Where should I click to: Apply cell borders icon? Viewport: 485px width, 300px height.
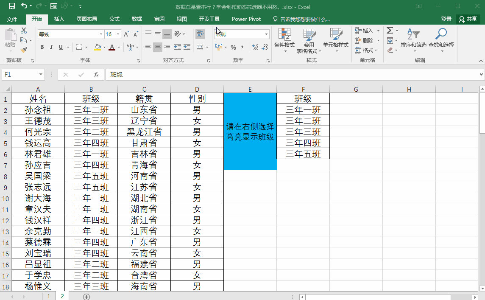(79, 47)
